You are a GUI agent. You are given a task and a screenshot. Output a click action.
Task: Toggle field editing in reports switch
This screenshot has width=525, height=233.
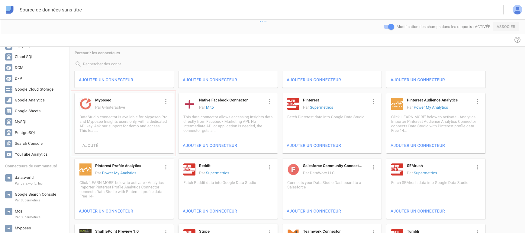(389, 27)
